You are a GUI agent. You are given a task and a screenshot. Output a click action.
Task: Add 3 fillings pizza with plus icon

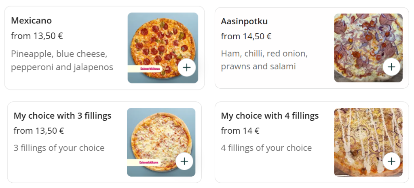[184, 161]
